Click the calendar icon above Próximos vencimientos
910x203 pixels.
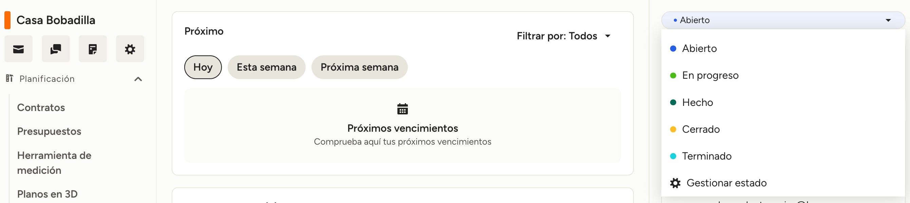click(x=402, y=109)
